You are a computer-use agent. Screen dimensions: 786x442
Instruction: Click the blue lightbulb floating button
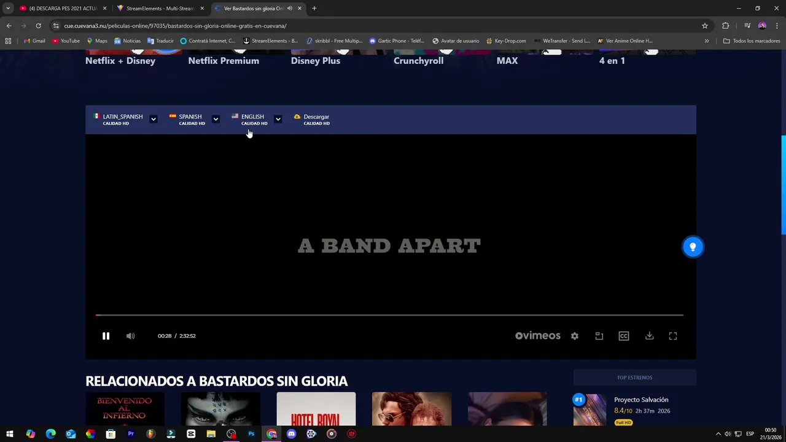(693, 247)
